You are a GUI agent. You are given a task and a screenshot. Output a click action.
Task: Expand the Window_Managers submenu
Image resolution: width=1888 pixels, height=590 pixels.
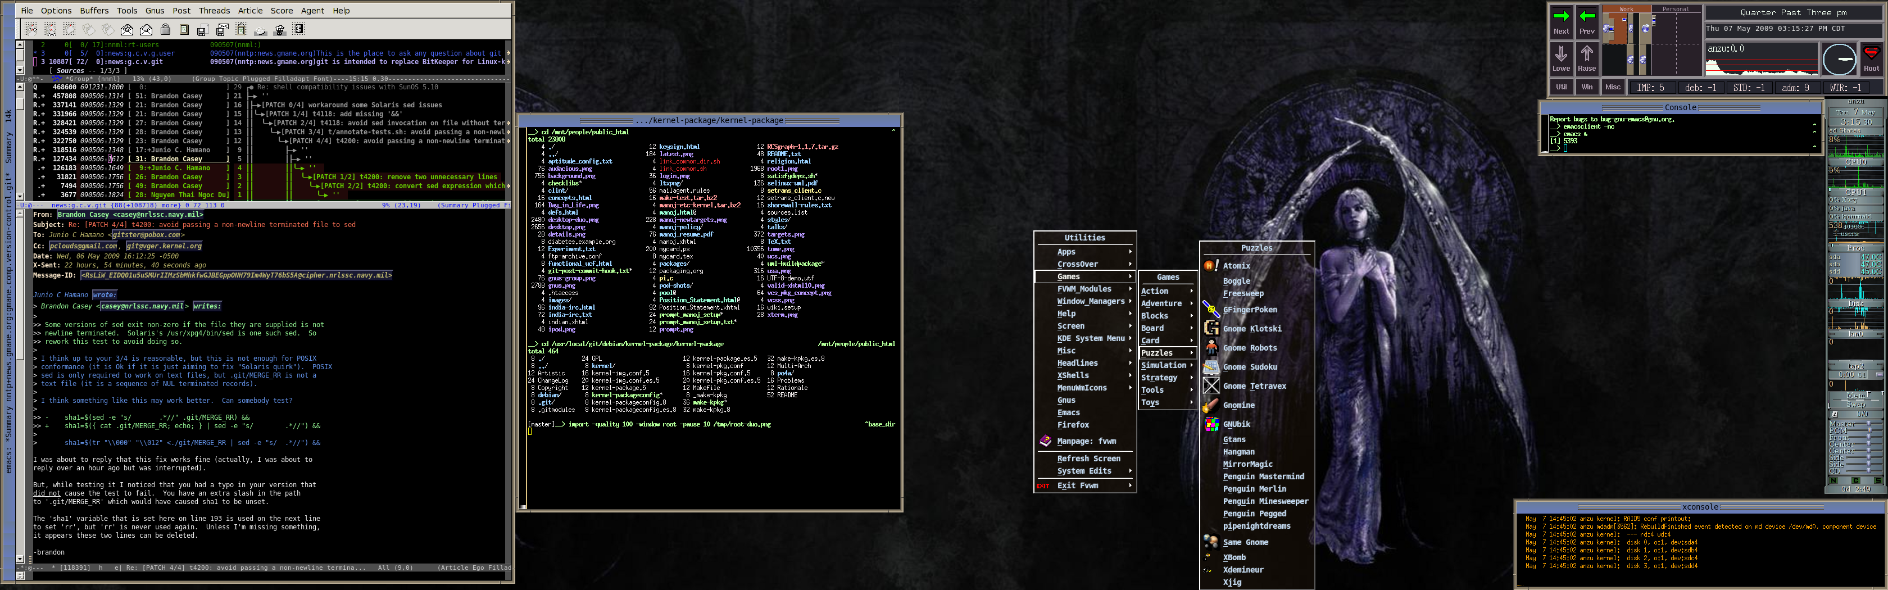tap(1086, 302)
